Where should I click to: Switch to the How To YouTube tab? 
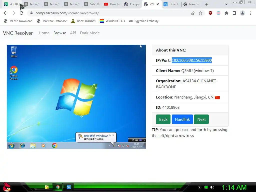pos(112,4)
